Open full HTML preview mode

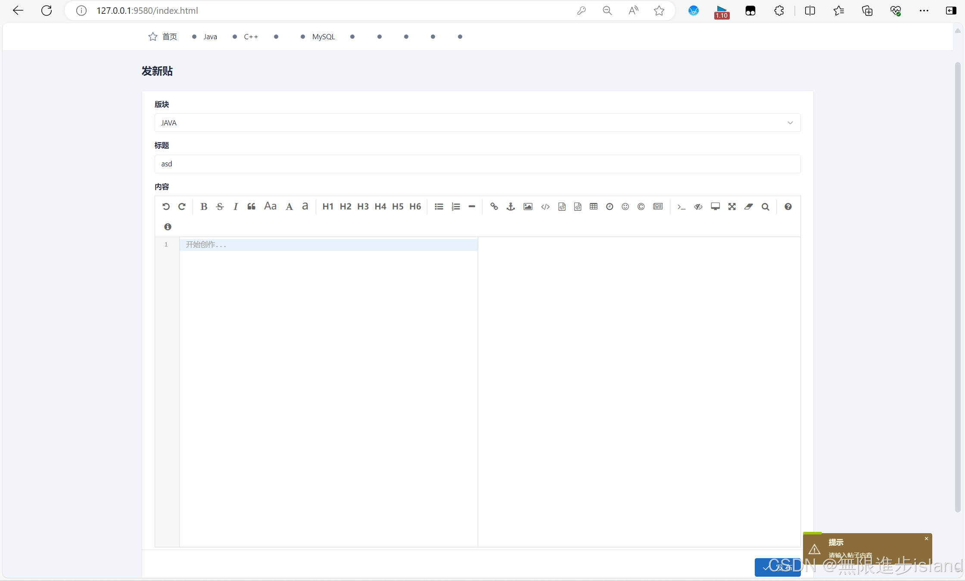point(715,206)
